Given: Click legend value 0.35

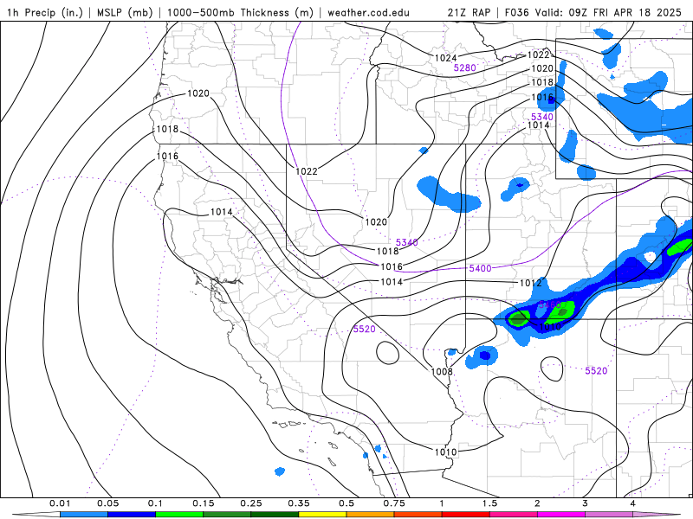Looking at the screenshot, I should click(x=299, y=503).
